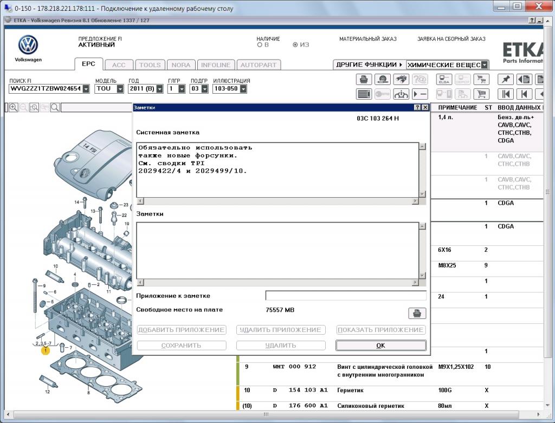Click the Приложение к заметке input field
Image resolution: width=555 pixels, height=423 pixels.
point(346,296)
